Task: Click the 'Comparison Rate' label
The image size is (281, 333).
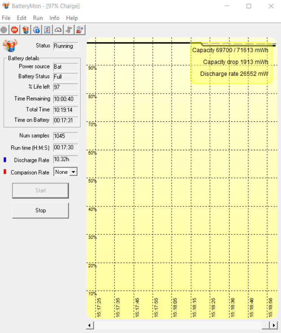Action: click(30, 173)
